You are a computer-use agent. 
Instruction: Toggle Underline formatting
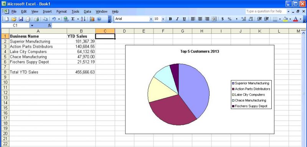click(184, 19)
